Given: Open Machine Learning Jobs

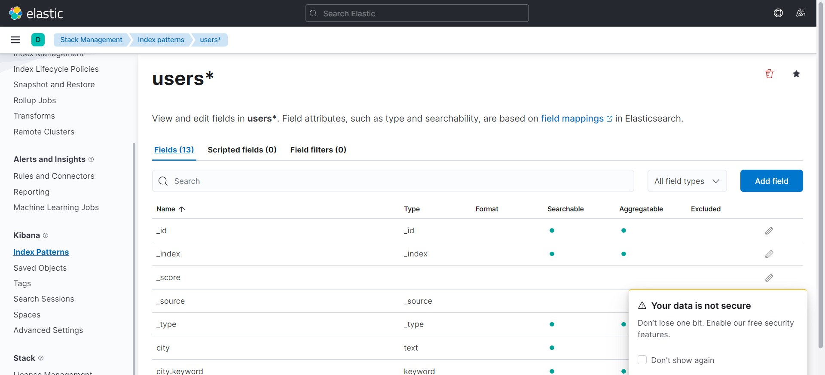Looking at the screenshot, I should point(56,207).
